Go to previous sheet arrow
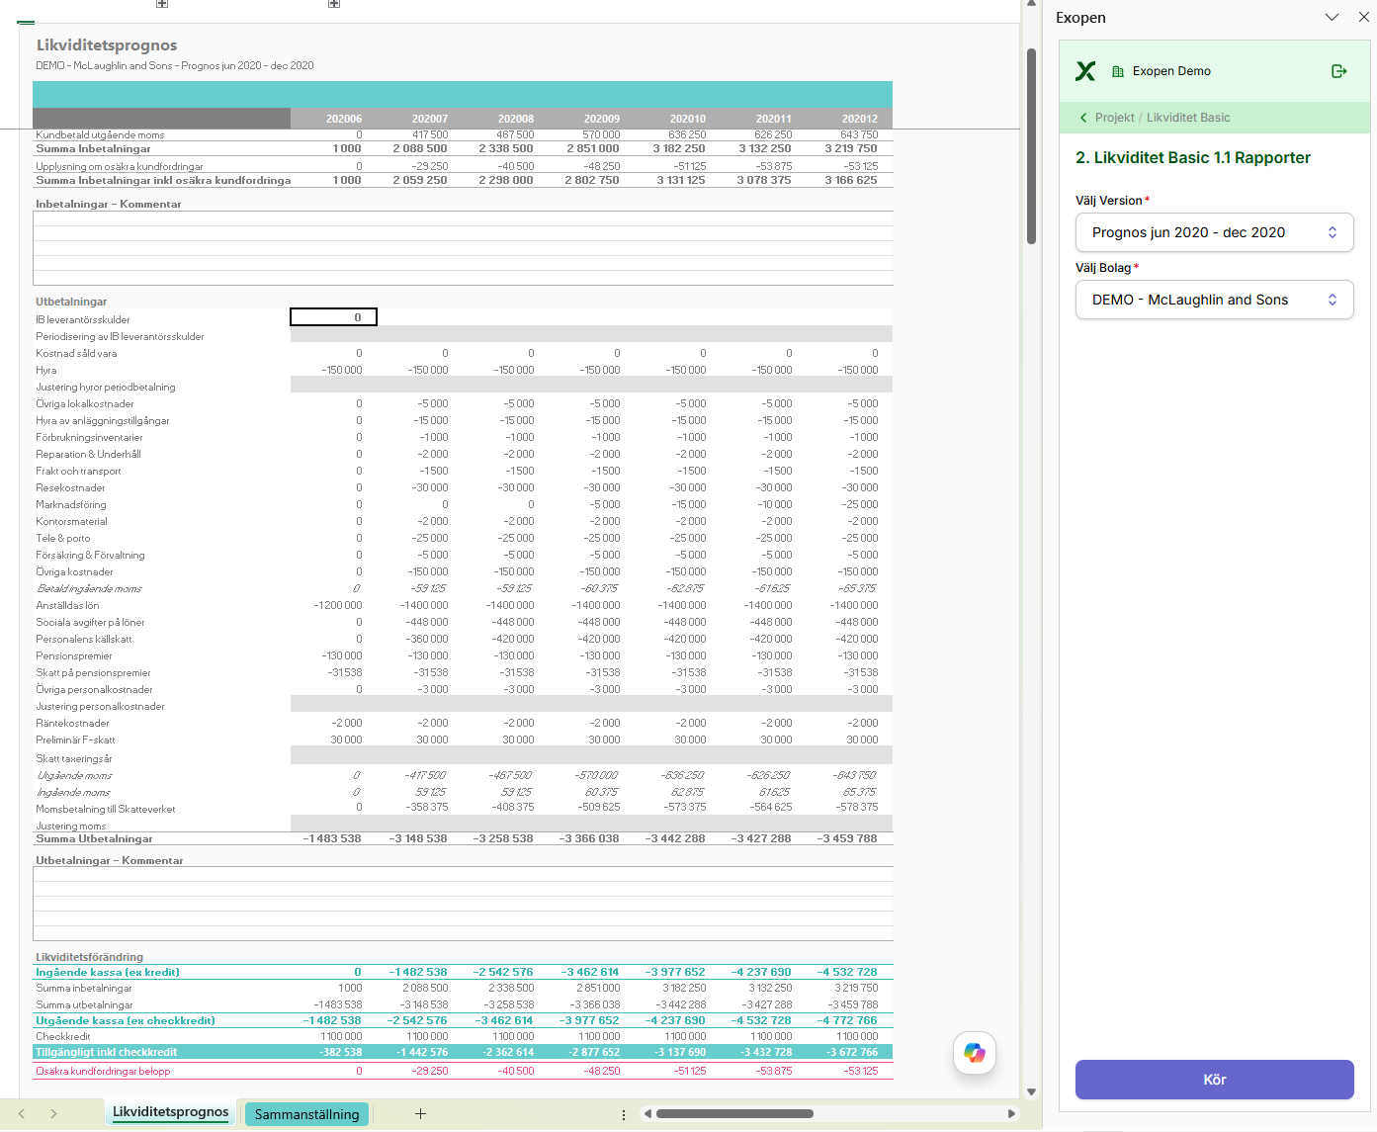Viewport: 1377px width, 1132px height. pos(22,1113)
